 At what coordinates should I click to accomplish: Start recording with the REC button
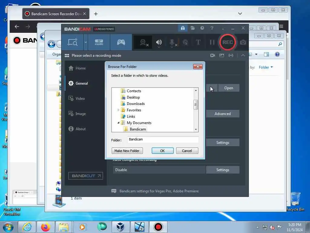[x=227, y=42]
